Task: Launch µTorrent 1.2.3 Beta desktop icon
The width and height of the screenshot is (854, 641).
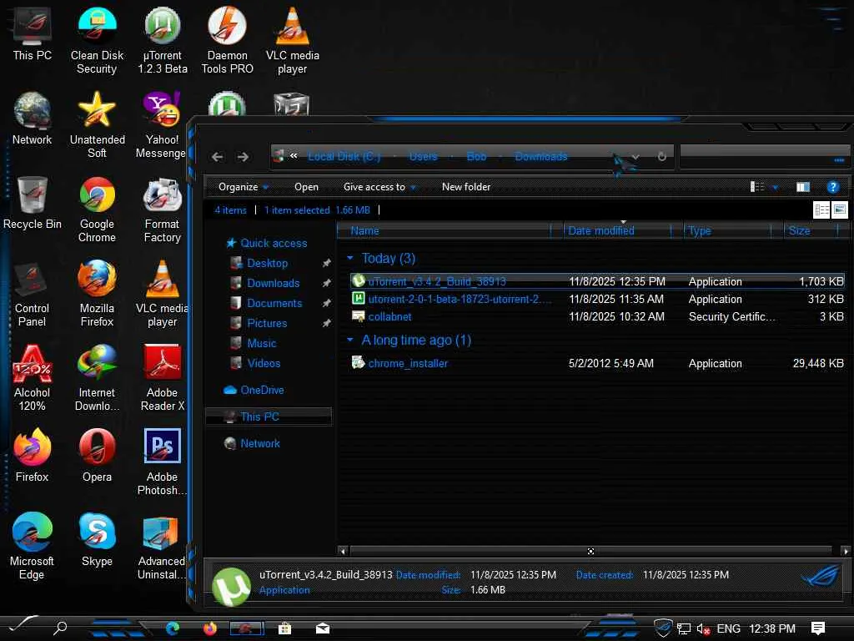Action: coord(163,41)
